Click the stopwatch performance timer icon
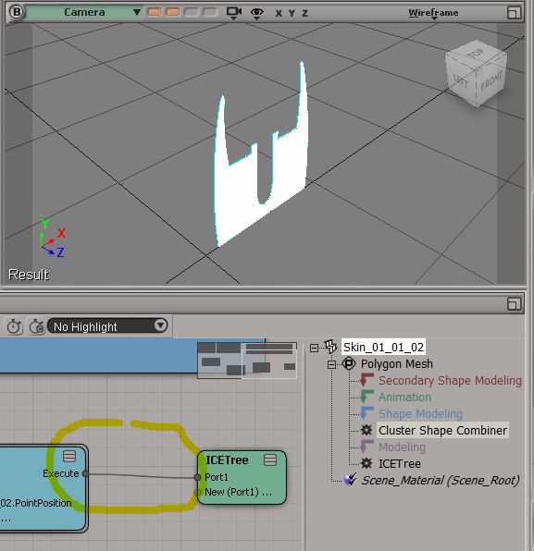This screenshot has width=534, height=551. click(14, 326)
